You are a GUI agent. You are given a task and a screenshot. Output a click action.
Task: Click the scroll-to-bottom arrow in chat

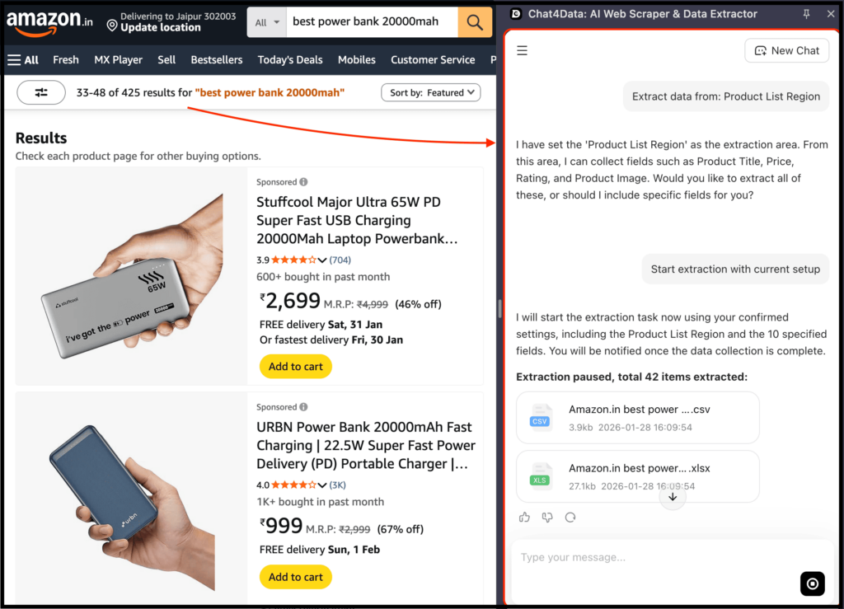tap(673, 497)
